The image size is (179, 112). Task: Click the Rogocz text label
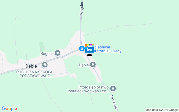tap(47, 53)
